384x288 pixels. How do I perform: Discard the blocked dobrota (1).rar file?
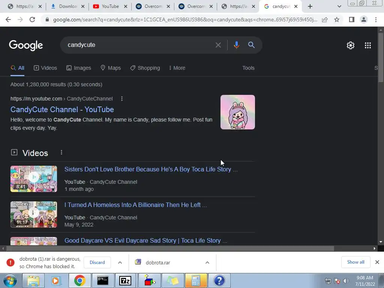coord(97,262)
